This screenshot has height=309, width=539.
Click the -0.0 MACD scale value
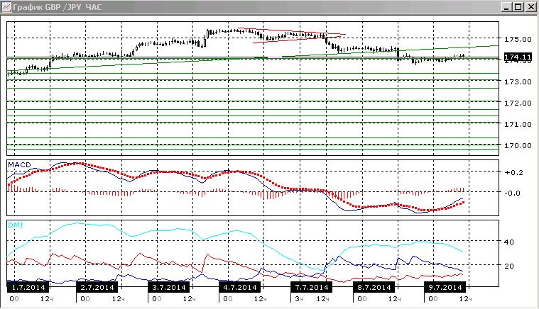[512, 193]
